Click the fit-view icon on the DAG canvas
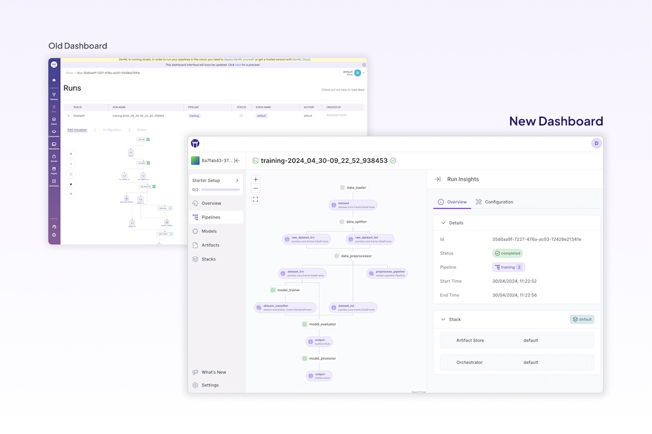The image size is (652, 434). (x=255, y=199)
